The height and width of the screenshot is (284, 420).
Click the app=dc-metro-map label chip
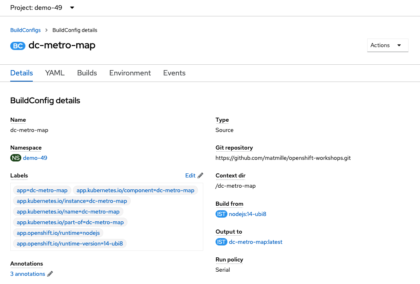click(x=42, y=190)
